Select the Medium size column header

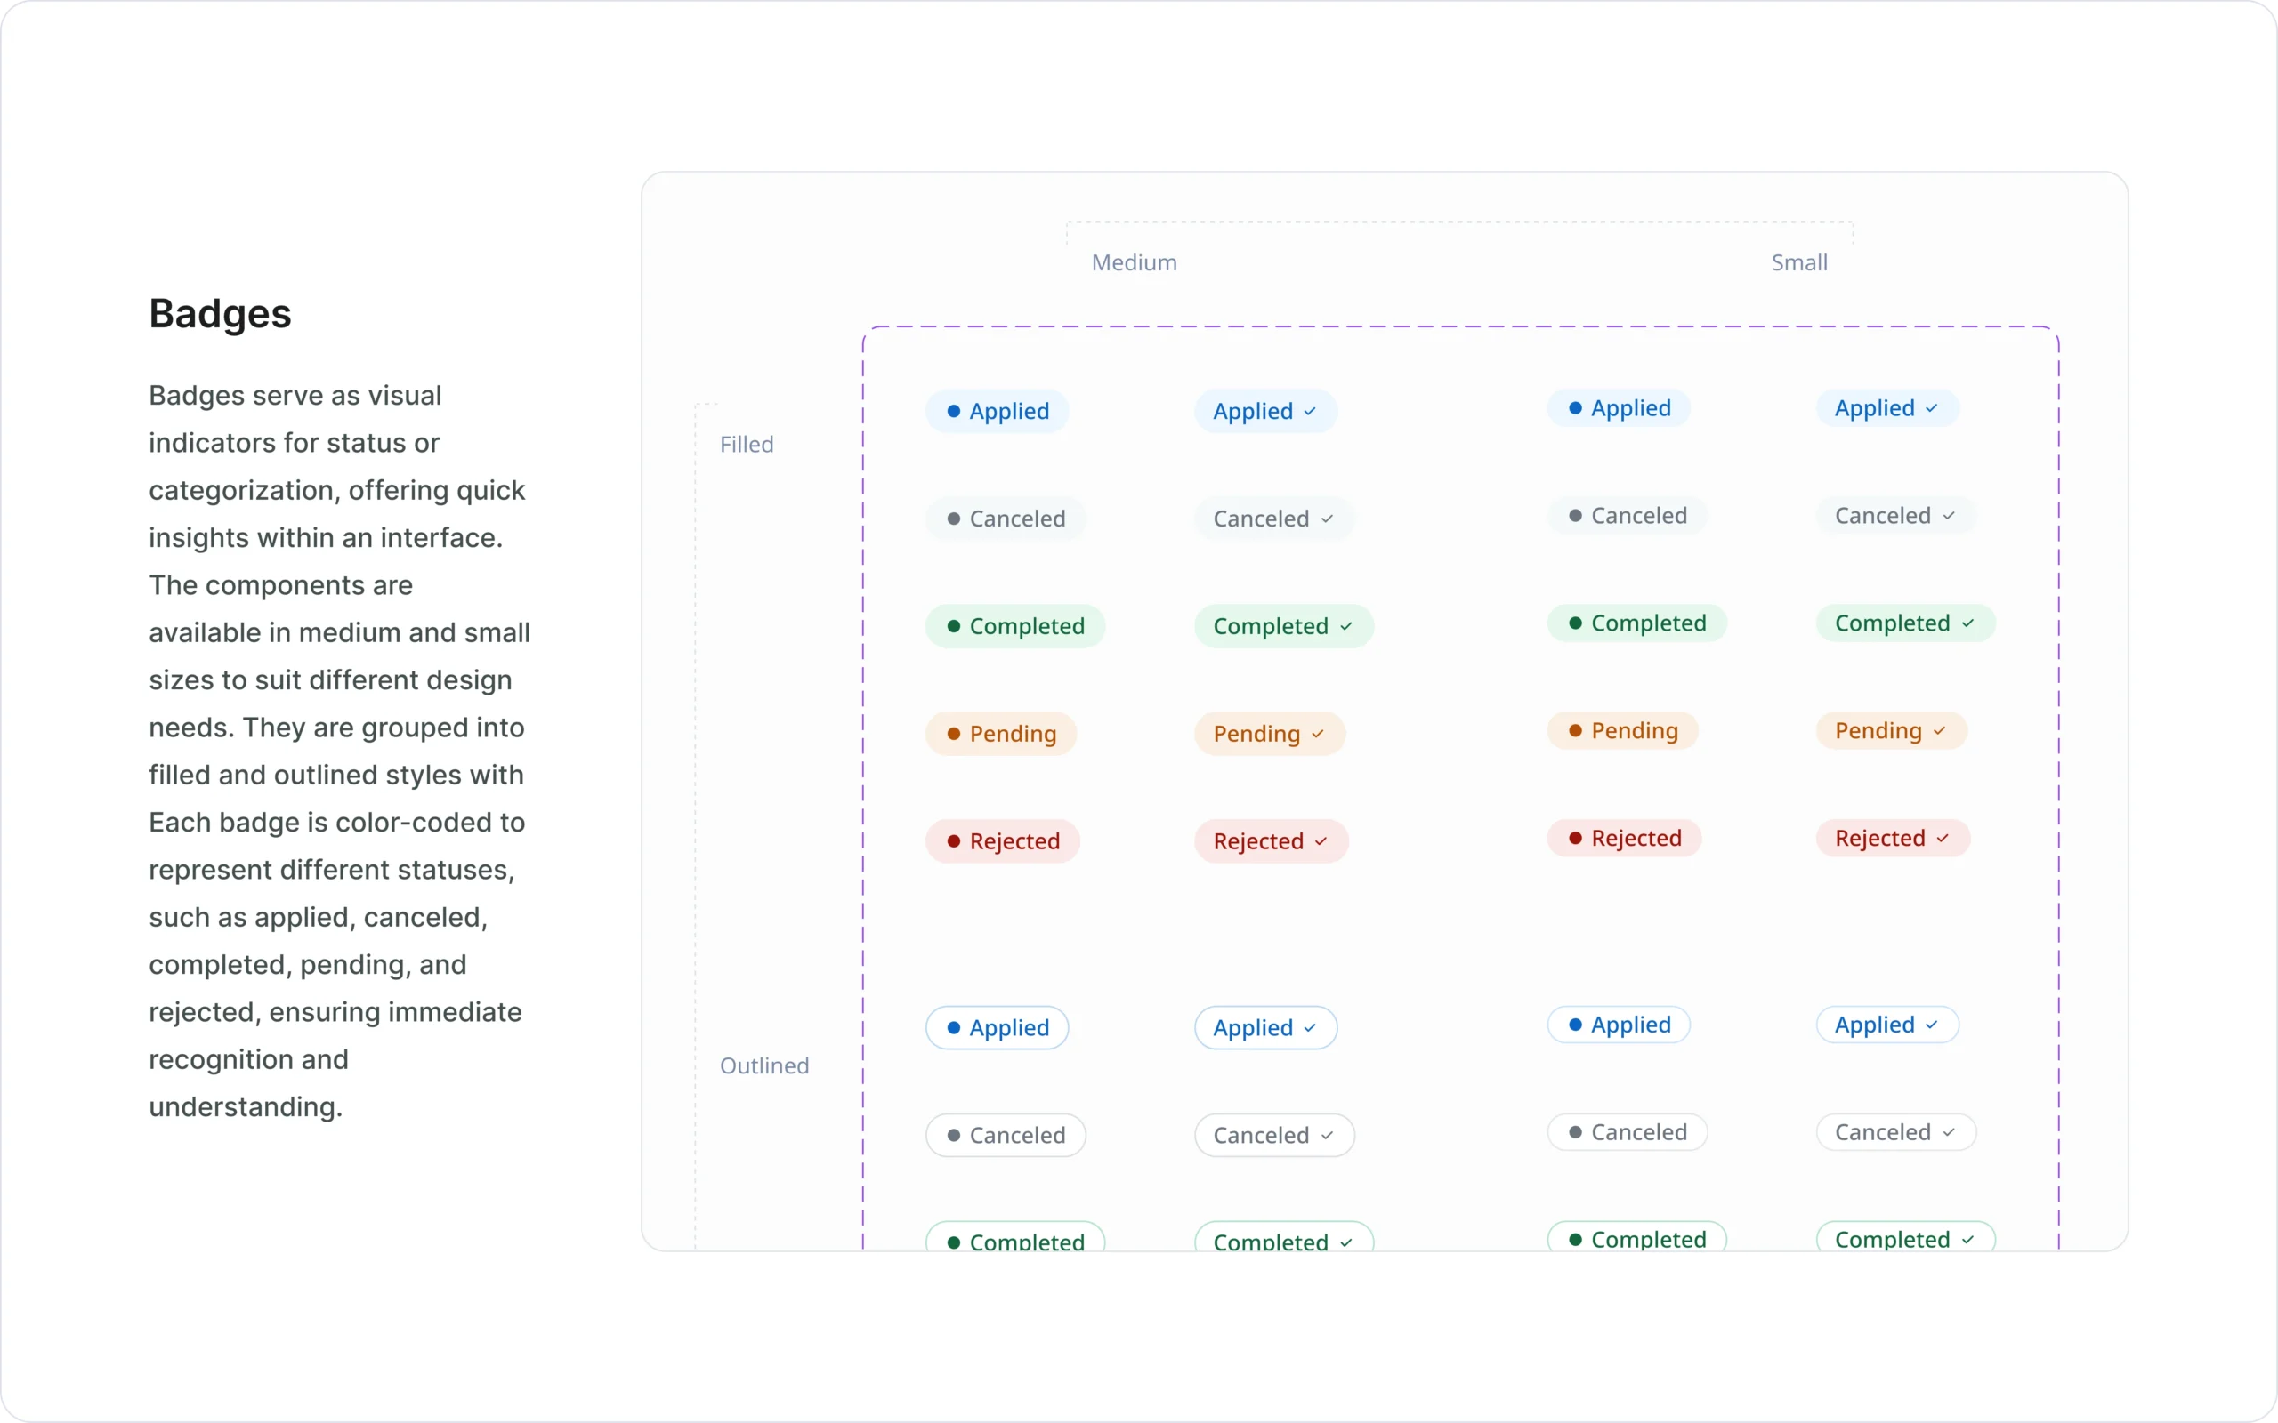pyautogui.click(x=1135, y=261)
